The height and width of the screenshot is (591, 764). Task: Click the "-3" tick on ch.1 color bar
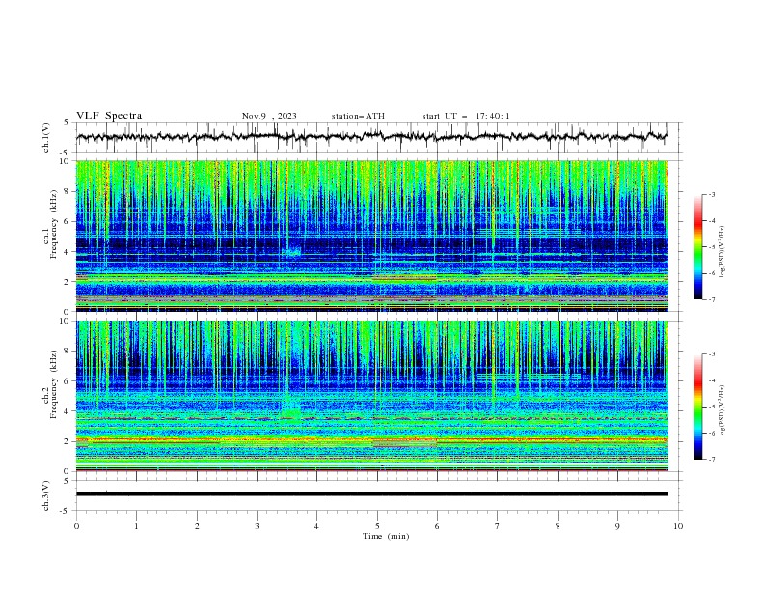pyautogui.click(x=711, y=194)
